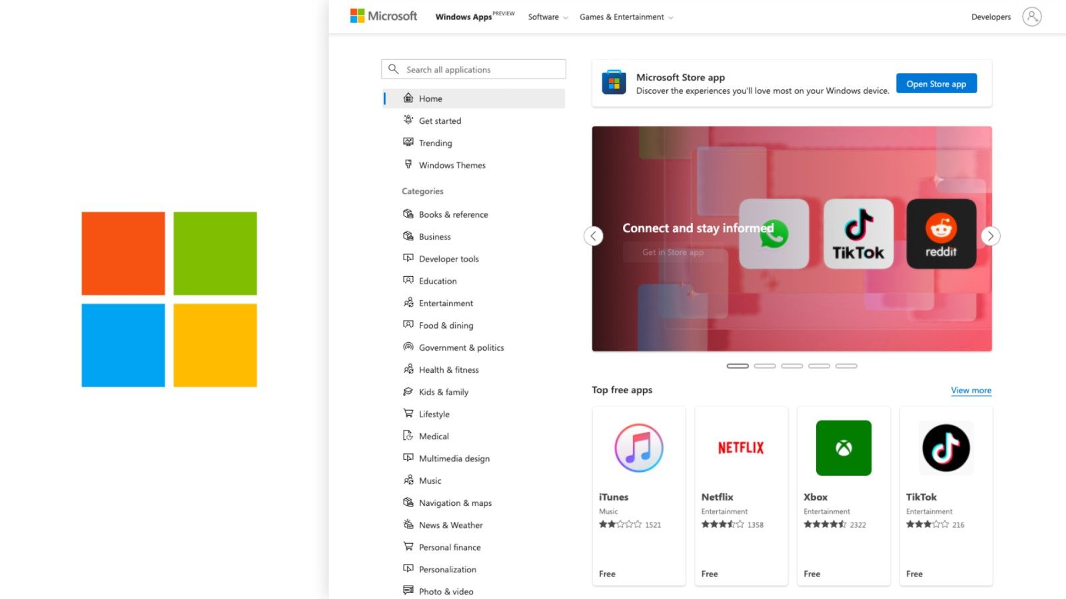Select the Home icon in the sidebar
Viewport: 1066px width, 599px height.
click(x=408, y=98)
